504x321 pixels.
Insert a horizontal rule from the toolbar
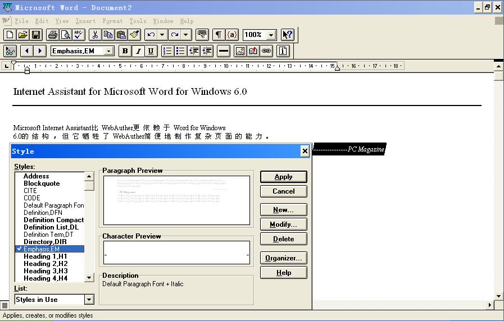(223, 51)
